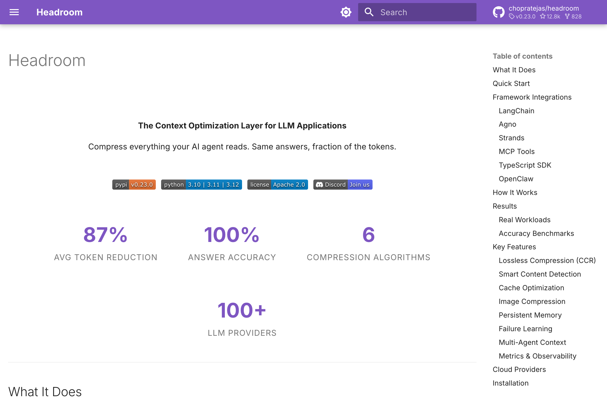This screenshot has height=402, width=607.
Task: Open MCP Tools contents entry
Action: [516, 151]
